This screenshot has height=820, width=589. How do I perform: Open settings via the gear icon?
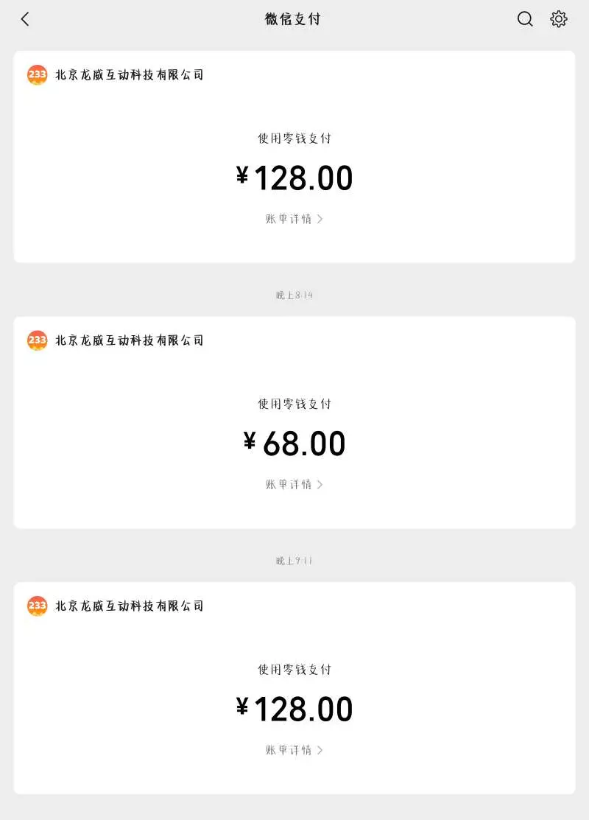[x=559, y=19]
